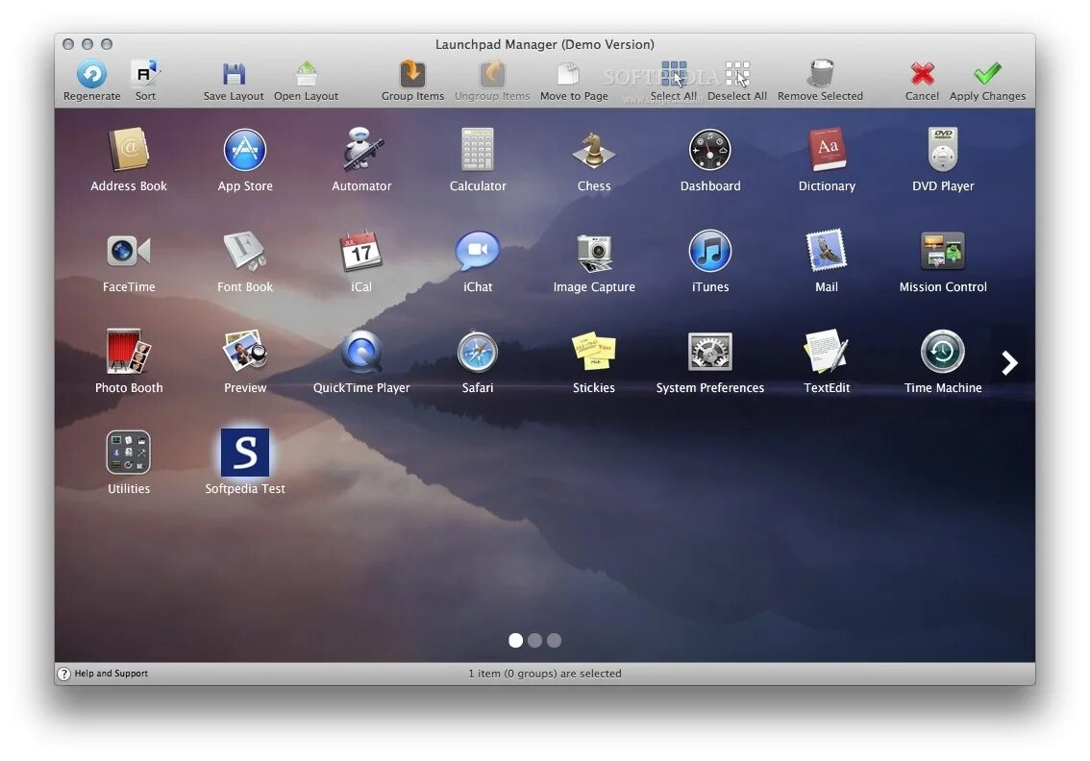Screen dimensions: 1090x761
Task: Select the Font Book icon
Action: (x=245, y=250)
